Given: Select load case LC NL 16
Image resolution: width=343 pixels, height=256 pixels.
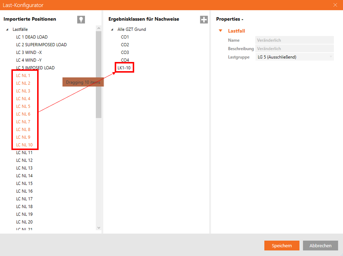Looking at the screenshot, I should [24, 191].
